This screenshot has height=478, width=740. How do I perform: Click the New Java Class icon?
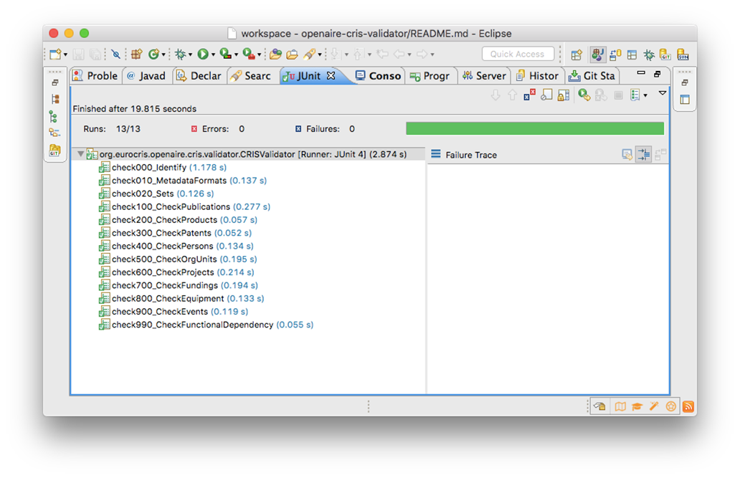pyautogui.click(x=153, y=54)
